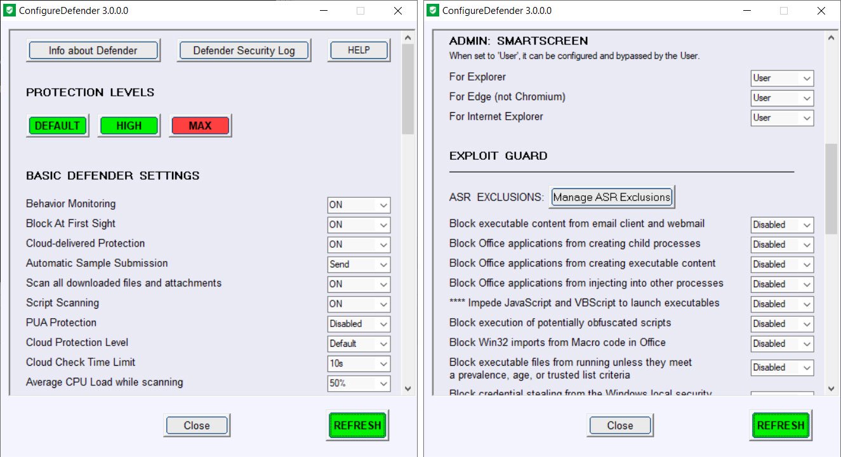Click the scroll up arrow in the Basic Defender Settings window
Screen dimensions: 841x457
(x=407, y=37)
